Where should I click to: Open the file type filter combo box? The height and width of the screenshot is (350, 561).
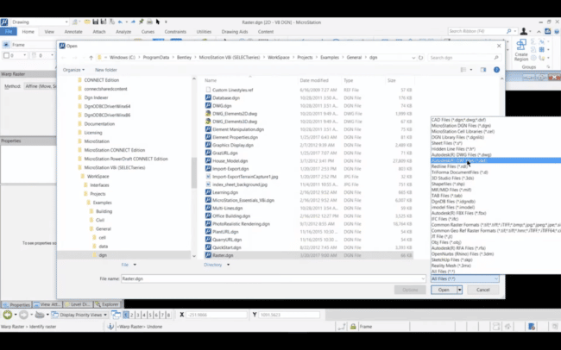coord(464,278)
